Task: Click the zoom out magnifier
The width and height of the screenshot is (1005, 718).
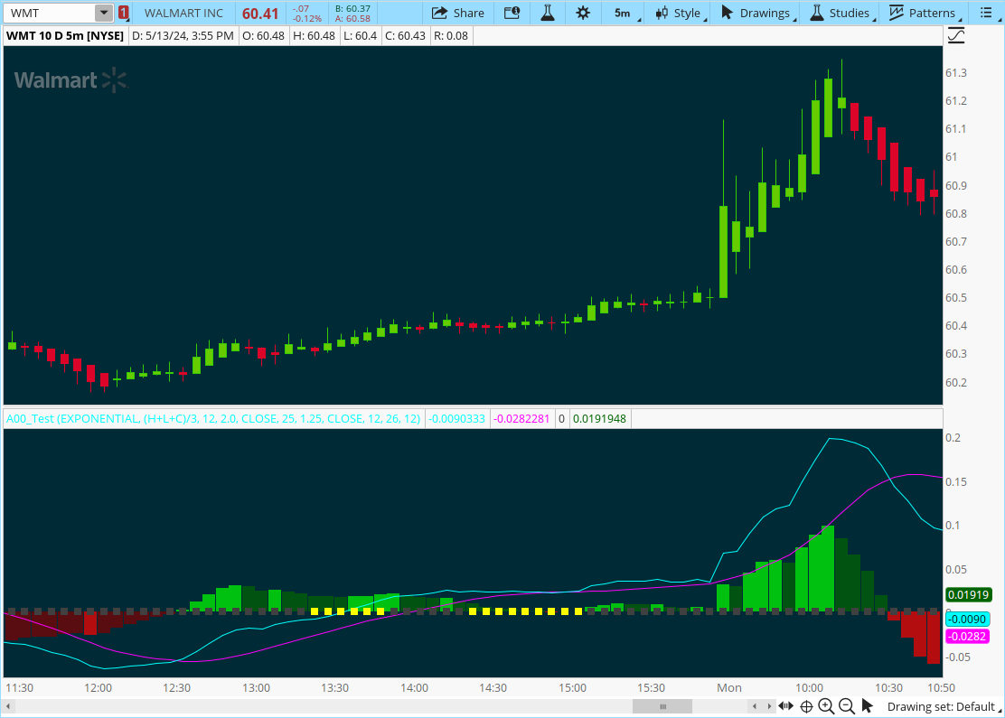Action: [847, 706]
